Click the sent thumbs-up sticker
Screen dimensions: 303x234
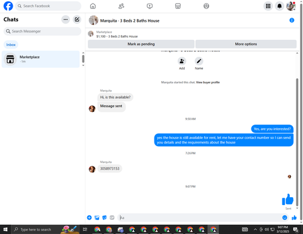288,200
